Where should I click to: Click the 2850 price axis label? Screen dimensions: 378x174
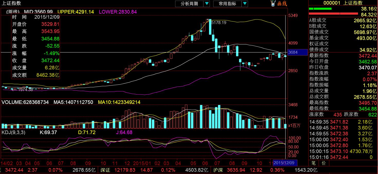point(293,71)
